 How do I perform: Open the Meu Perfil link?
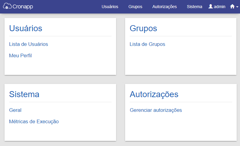click(20, 55)
